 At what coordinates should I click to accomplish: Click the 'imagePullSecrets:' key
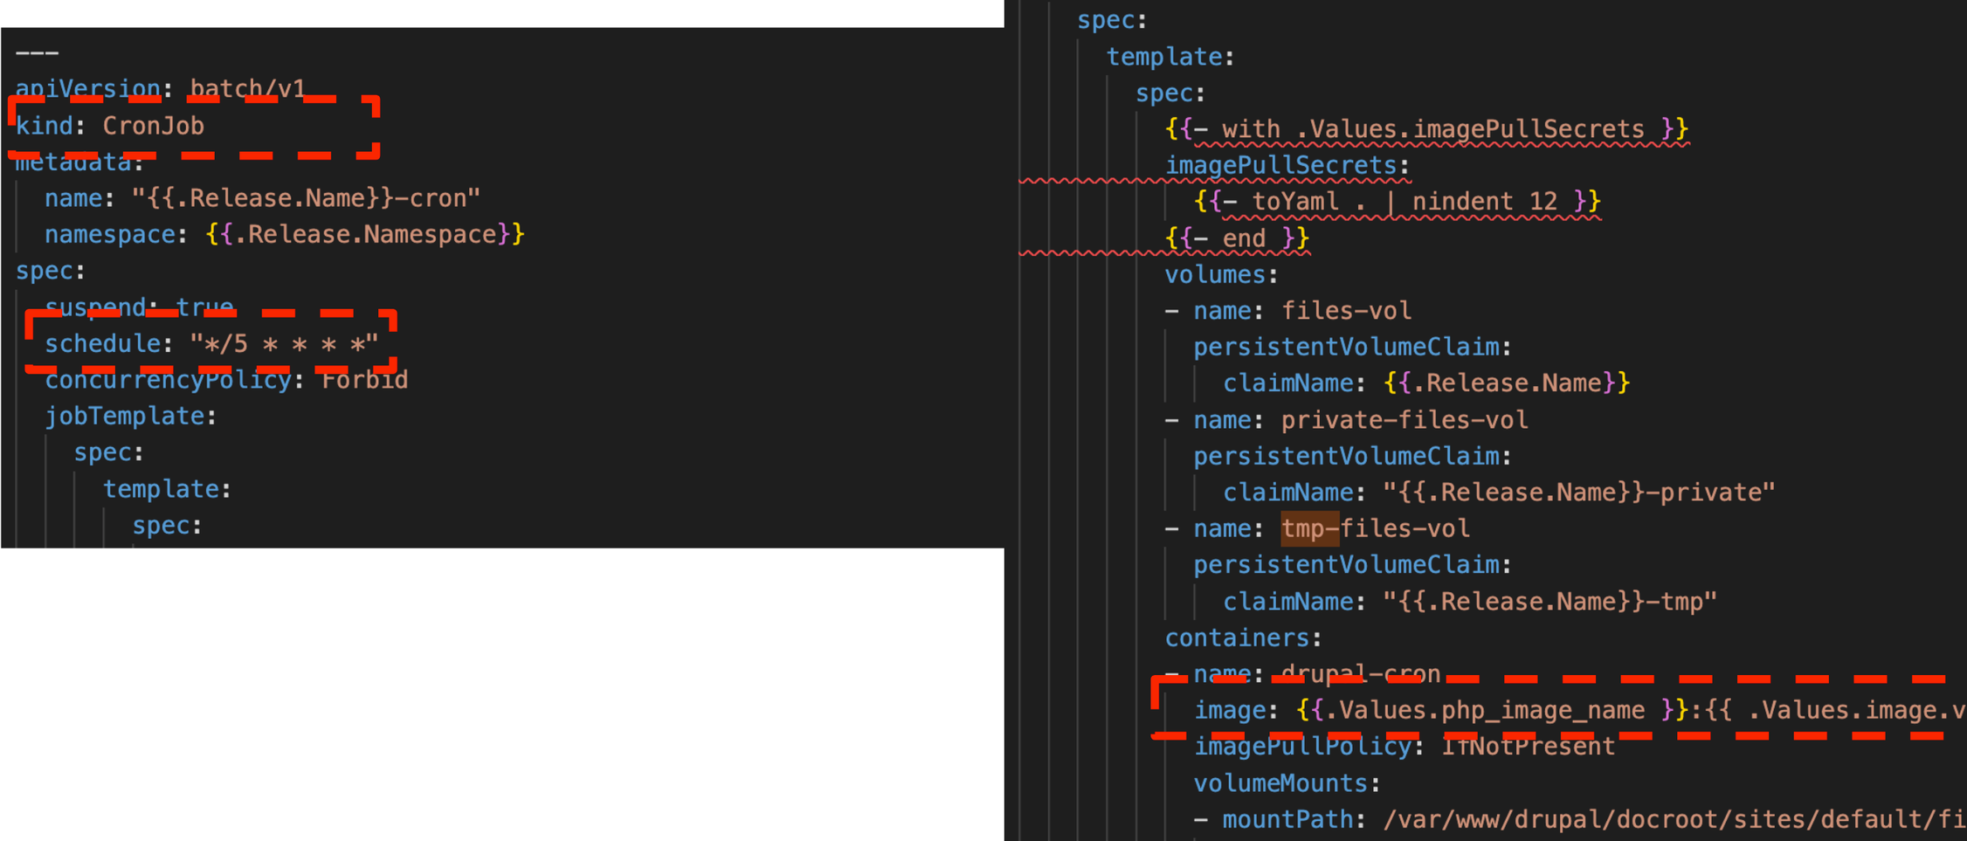coord(1288,165)
